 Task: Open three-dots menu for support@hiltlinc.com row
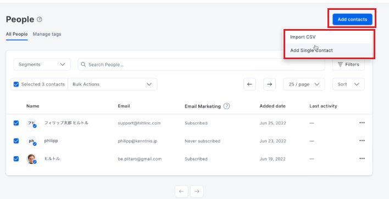(x=362, y=123)
